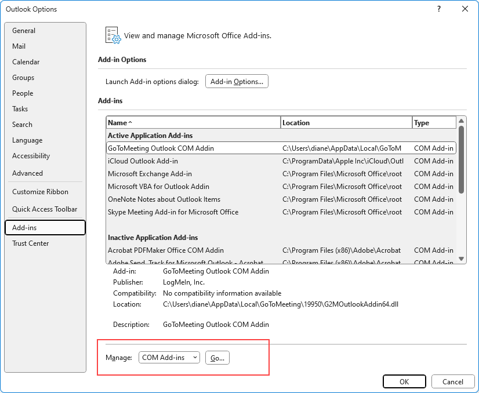Screen dimensions: 479x393
Task: Close the Outlook Options window
Action: [465, 9]
